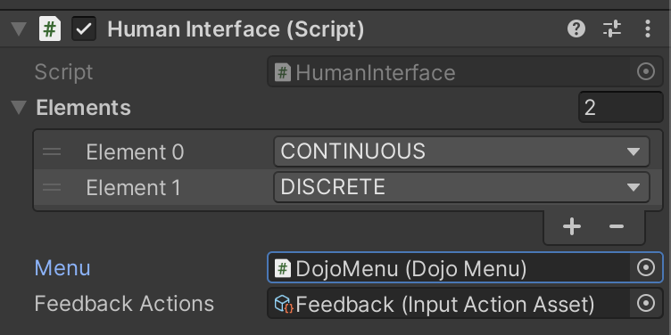The image size is (671, 335).
Task: Open the DISCRETE dropdown for Element 1
Action: point(461,187)
